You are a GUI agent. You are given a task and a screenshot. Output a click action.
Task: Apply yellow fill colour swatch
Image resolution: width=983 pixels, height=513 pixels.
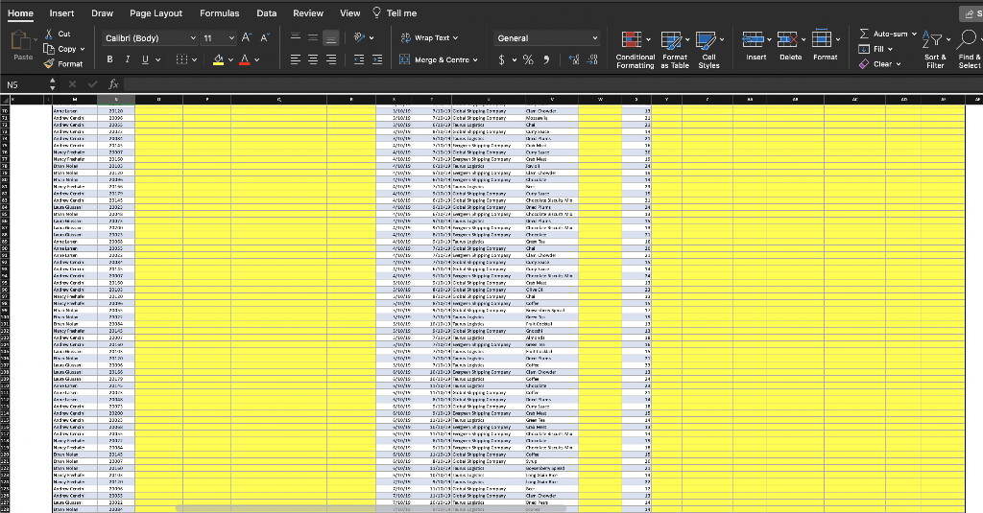click(x=218, y=59)
